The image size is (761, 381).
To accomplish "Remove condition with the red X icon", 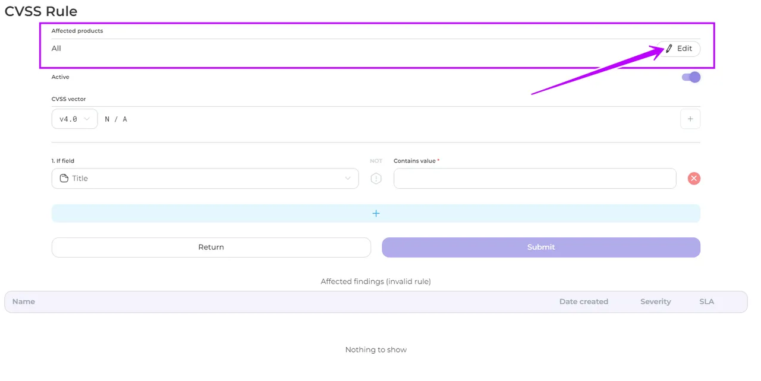I will [694, 178].
